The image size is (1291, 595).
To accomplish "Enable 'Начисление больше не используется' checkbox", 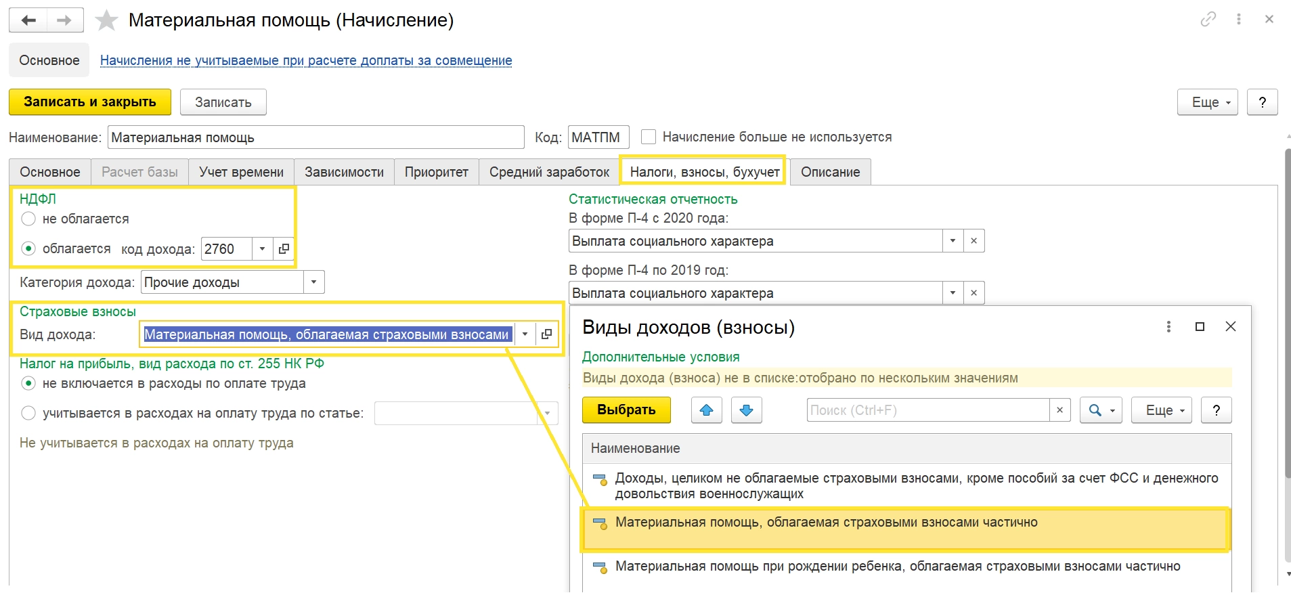I will tap(649, 137).
